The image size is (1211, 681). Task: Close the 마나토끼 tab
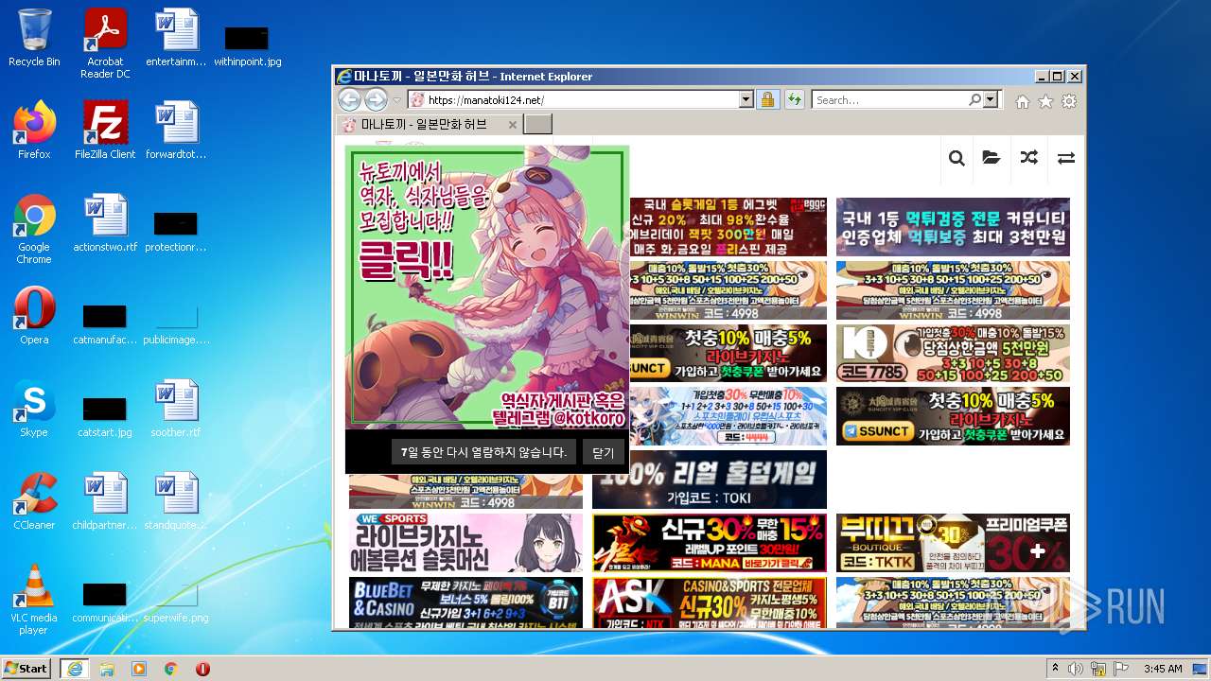click(513, 125)
